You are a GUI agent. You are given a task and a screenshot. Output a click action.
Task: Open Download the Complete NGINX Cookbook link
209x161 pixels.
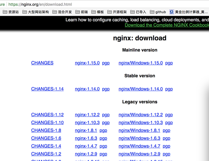point(167,25)
